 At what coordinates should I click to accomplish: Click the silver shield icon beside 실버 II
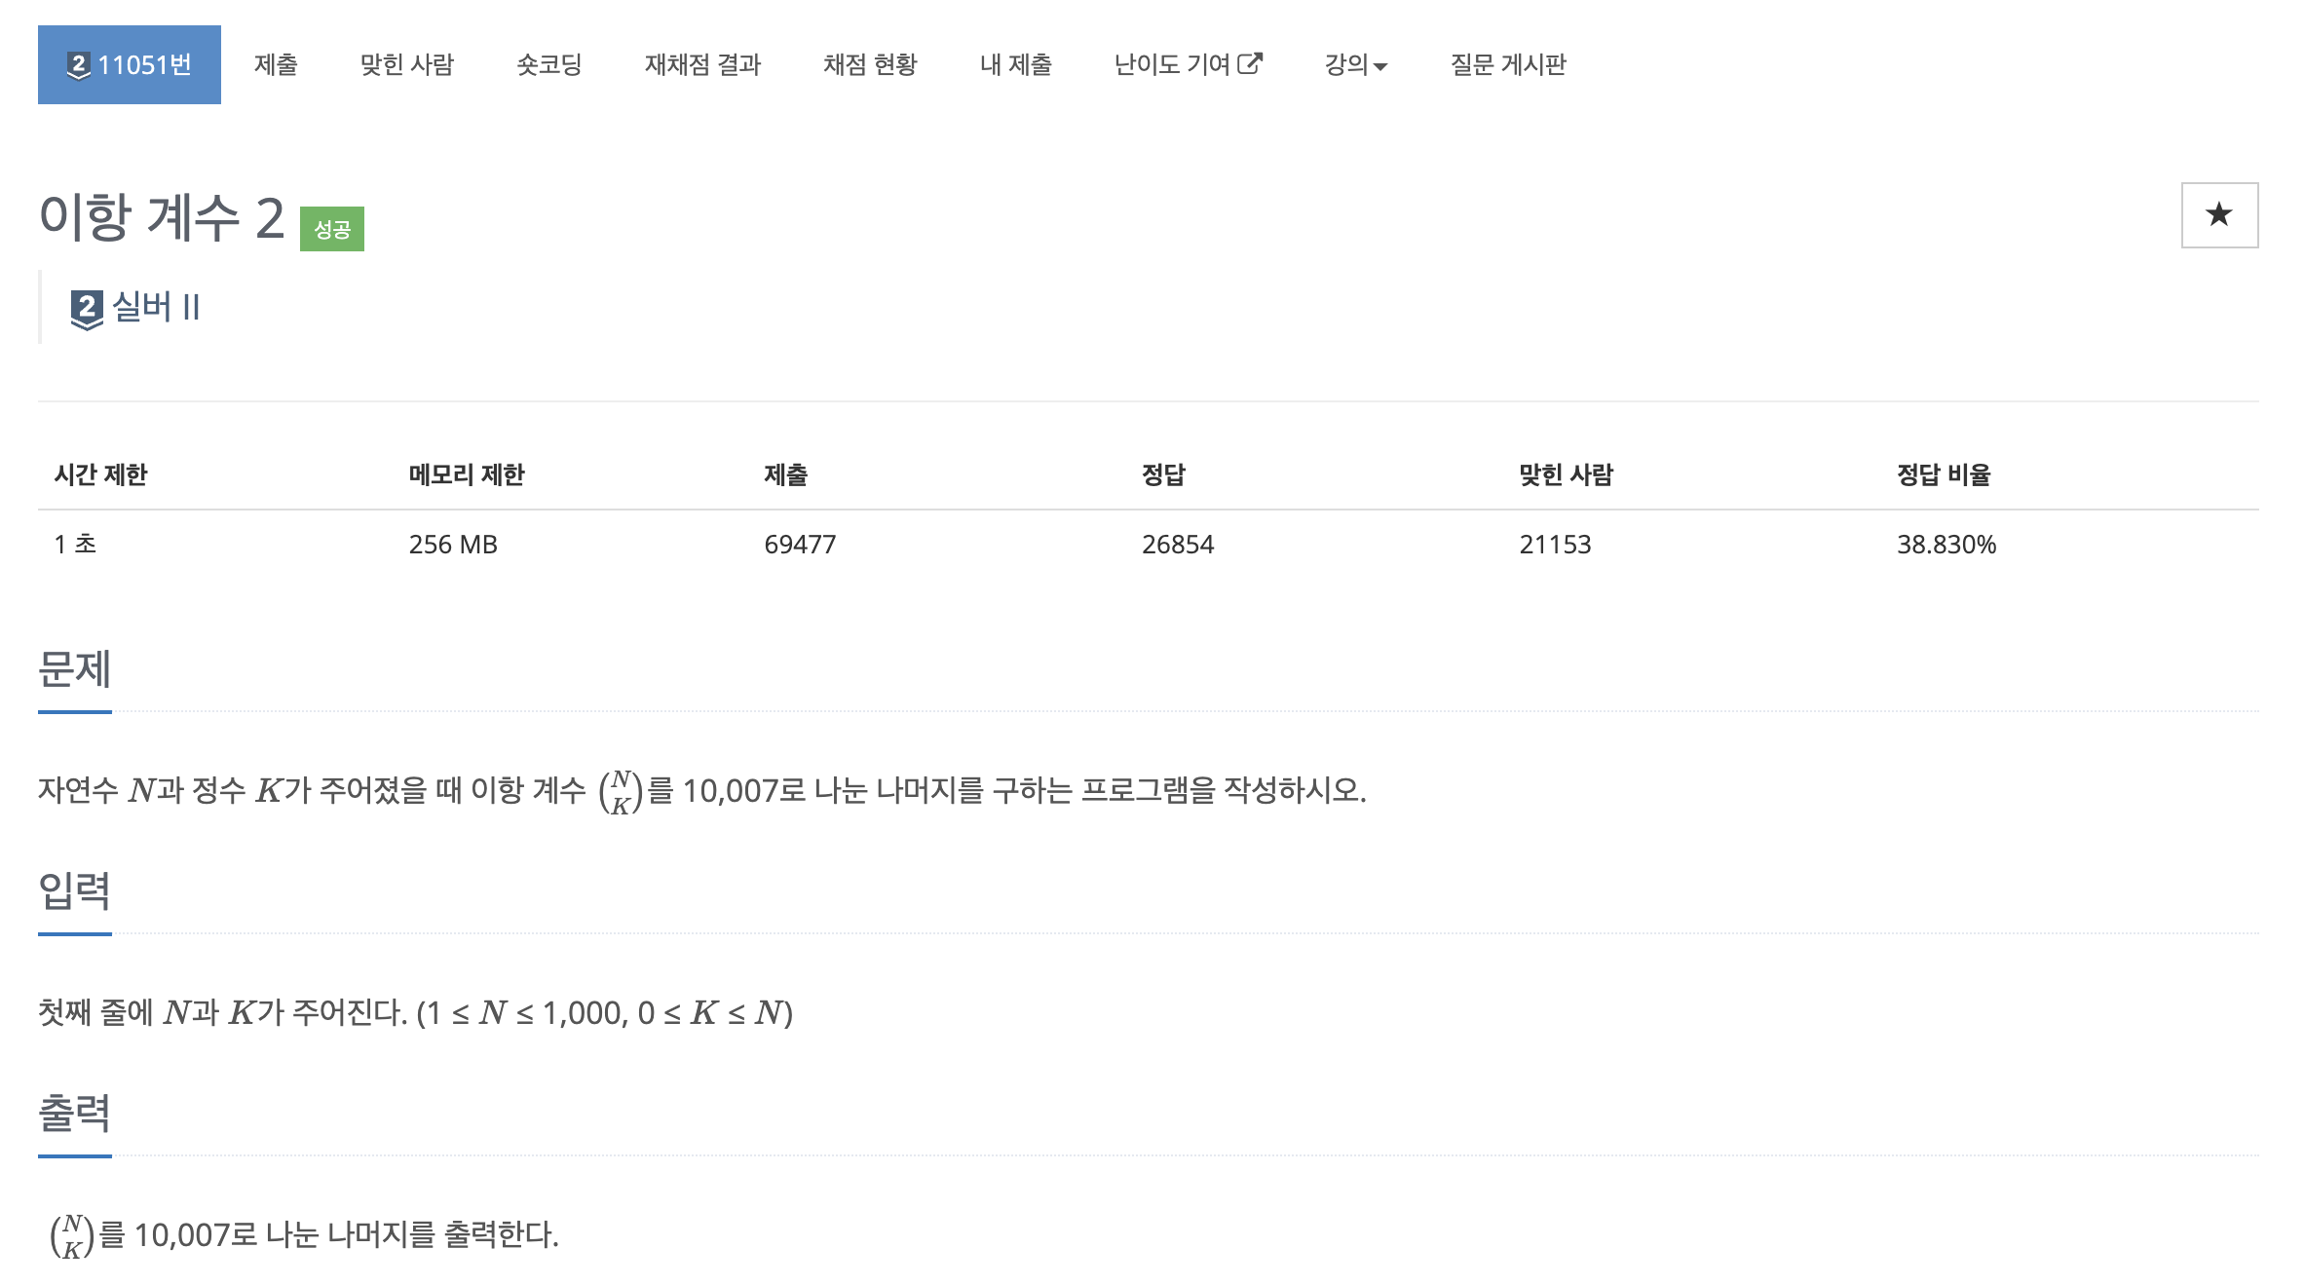pyautogui.click(x=87, y=309)
